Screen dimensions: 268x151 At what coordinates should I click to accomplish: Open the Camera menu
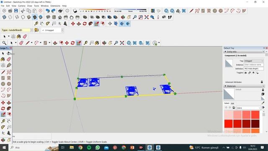(21, 6)
